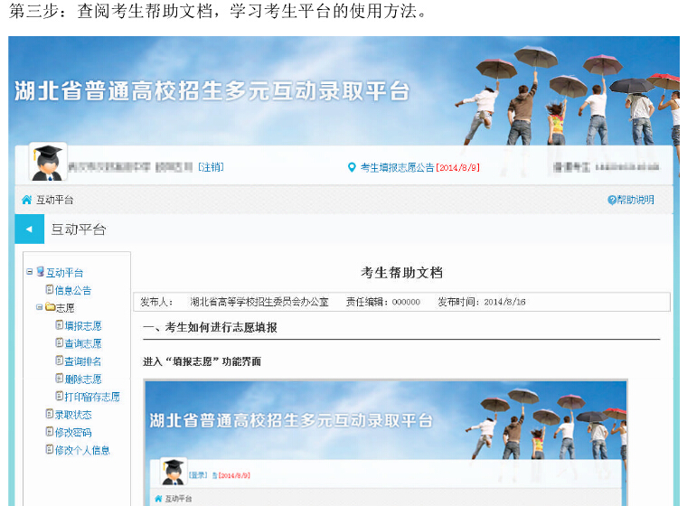Open 填报志愿 in the sidebar tree
Viewport: 687px width, 506px height.
[x=82, y=326]
